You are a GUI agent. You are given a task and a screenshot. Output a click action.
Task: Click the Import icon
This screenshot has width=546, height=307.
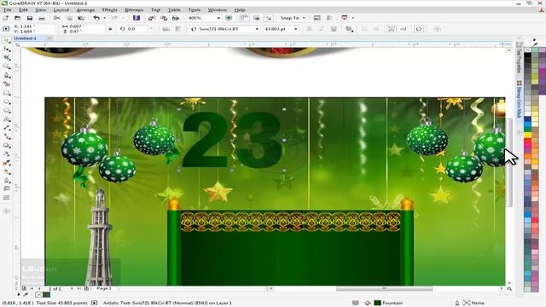click(152, 18)
